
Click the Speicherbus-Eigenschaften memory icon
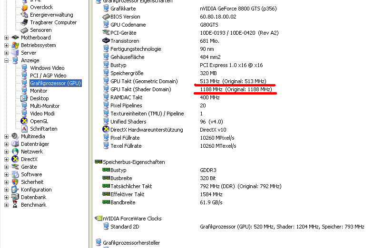coord(98,162)
